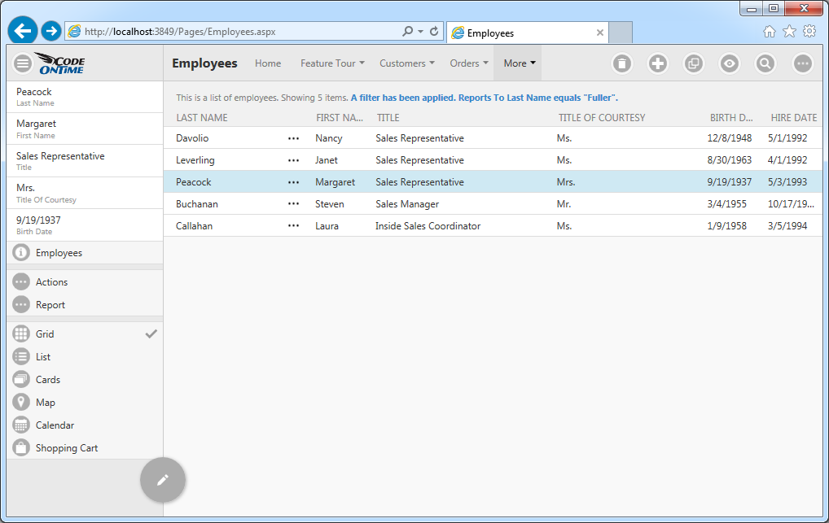This screenshot has height=523, width=829.
Task: Click the 9/19/1937 Birth Date sidebar field
Action: [85, 225]
